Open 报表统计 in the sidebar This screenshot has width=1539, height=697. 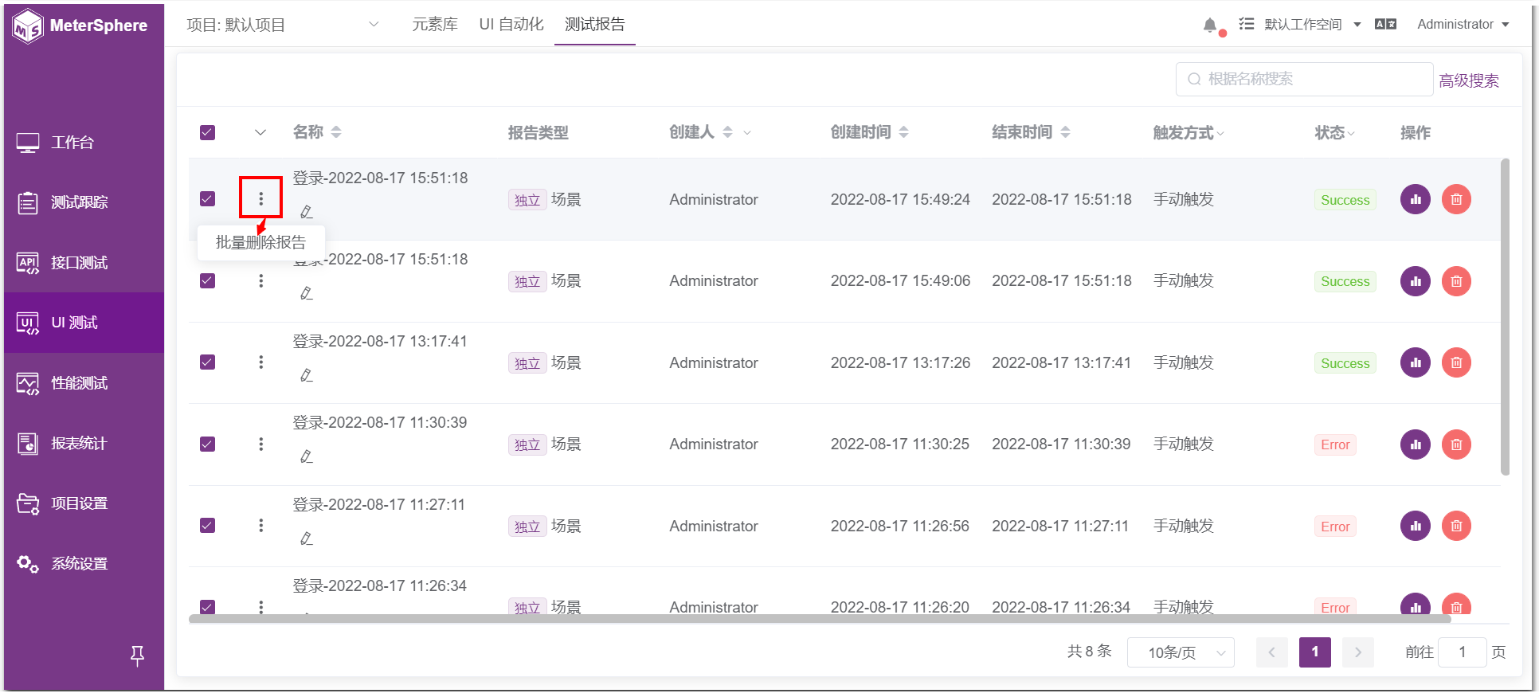click(x=84, y=444)
